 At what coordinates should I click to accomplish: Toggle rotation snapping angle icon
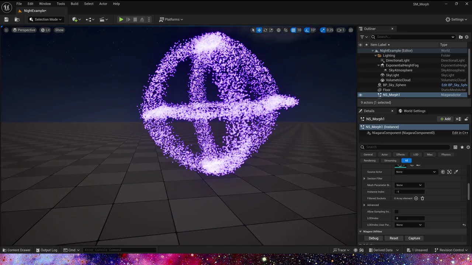[x=307, y=30]
